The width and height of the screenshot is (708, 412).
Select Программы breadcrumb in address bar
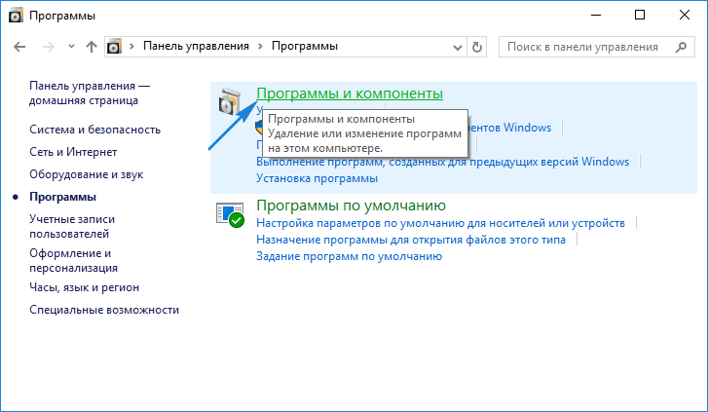click(304, 46)
